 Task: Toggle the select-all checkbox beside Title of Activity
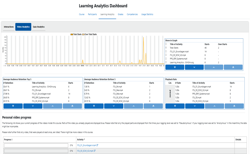click(166, 44)
